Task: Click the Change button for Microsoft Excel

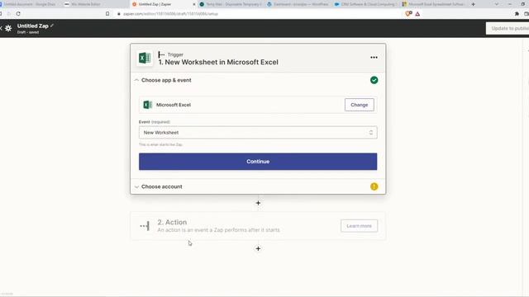Action: click(360, 105)
